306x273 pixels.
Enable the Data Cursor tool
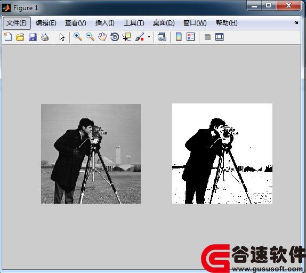point(127,37)
